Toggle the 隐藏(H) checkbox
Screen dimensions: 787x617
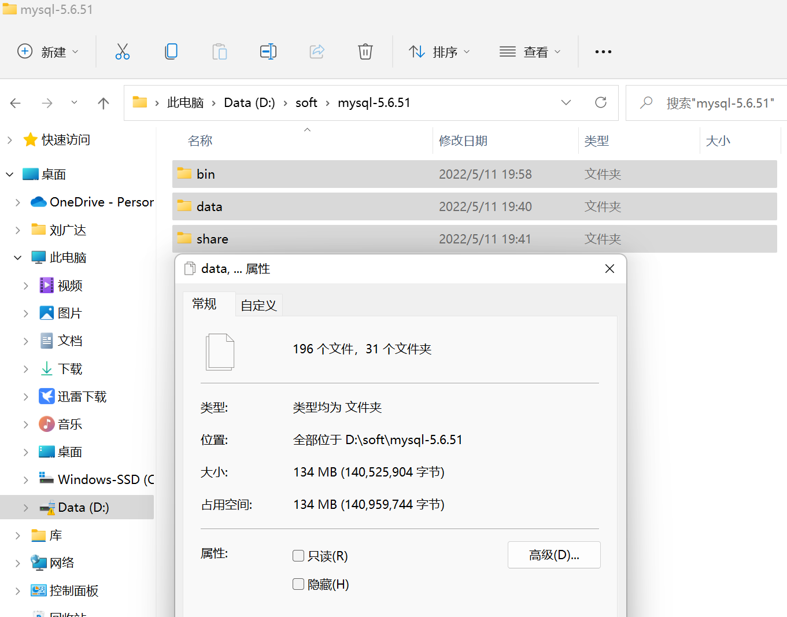298,584
